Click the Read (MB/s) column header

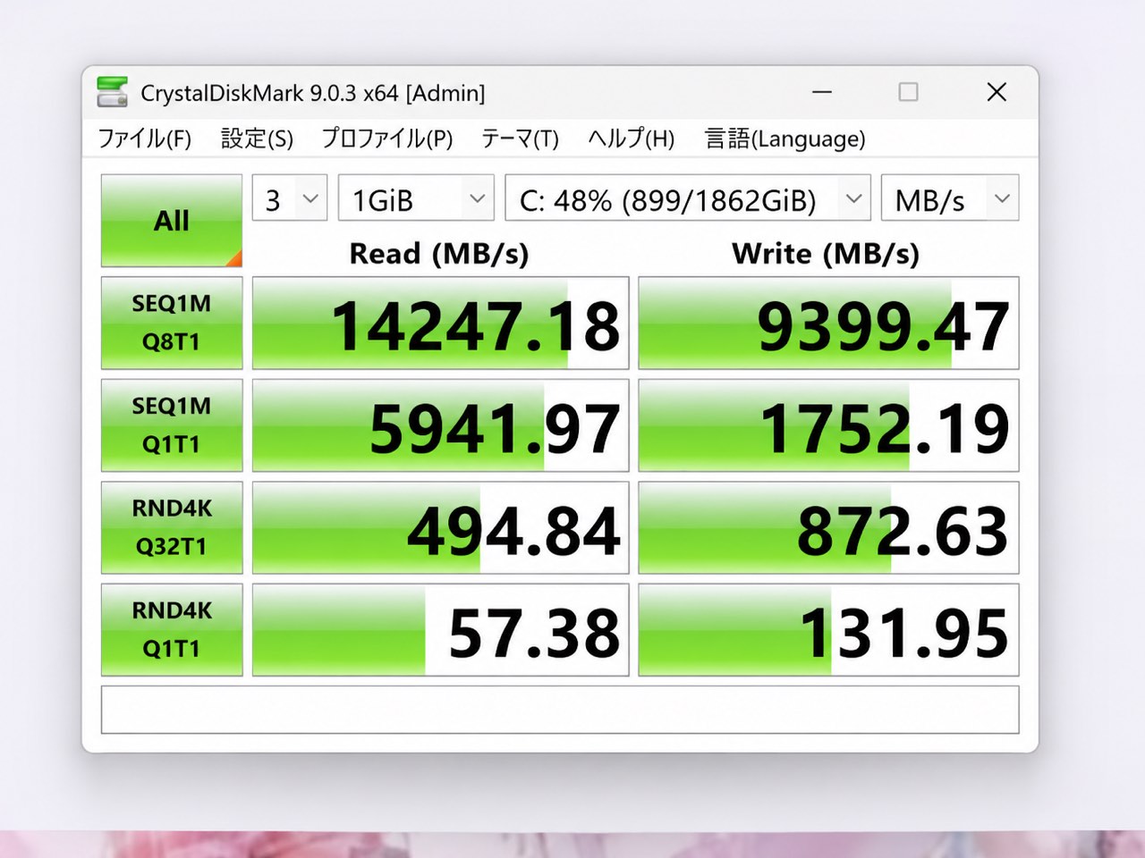[x=439, y=254]
